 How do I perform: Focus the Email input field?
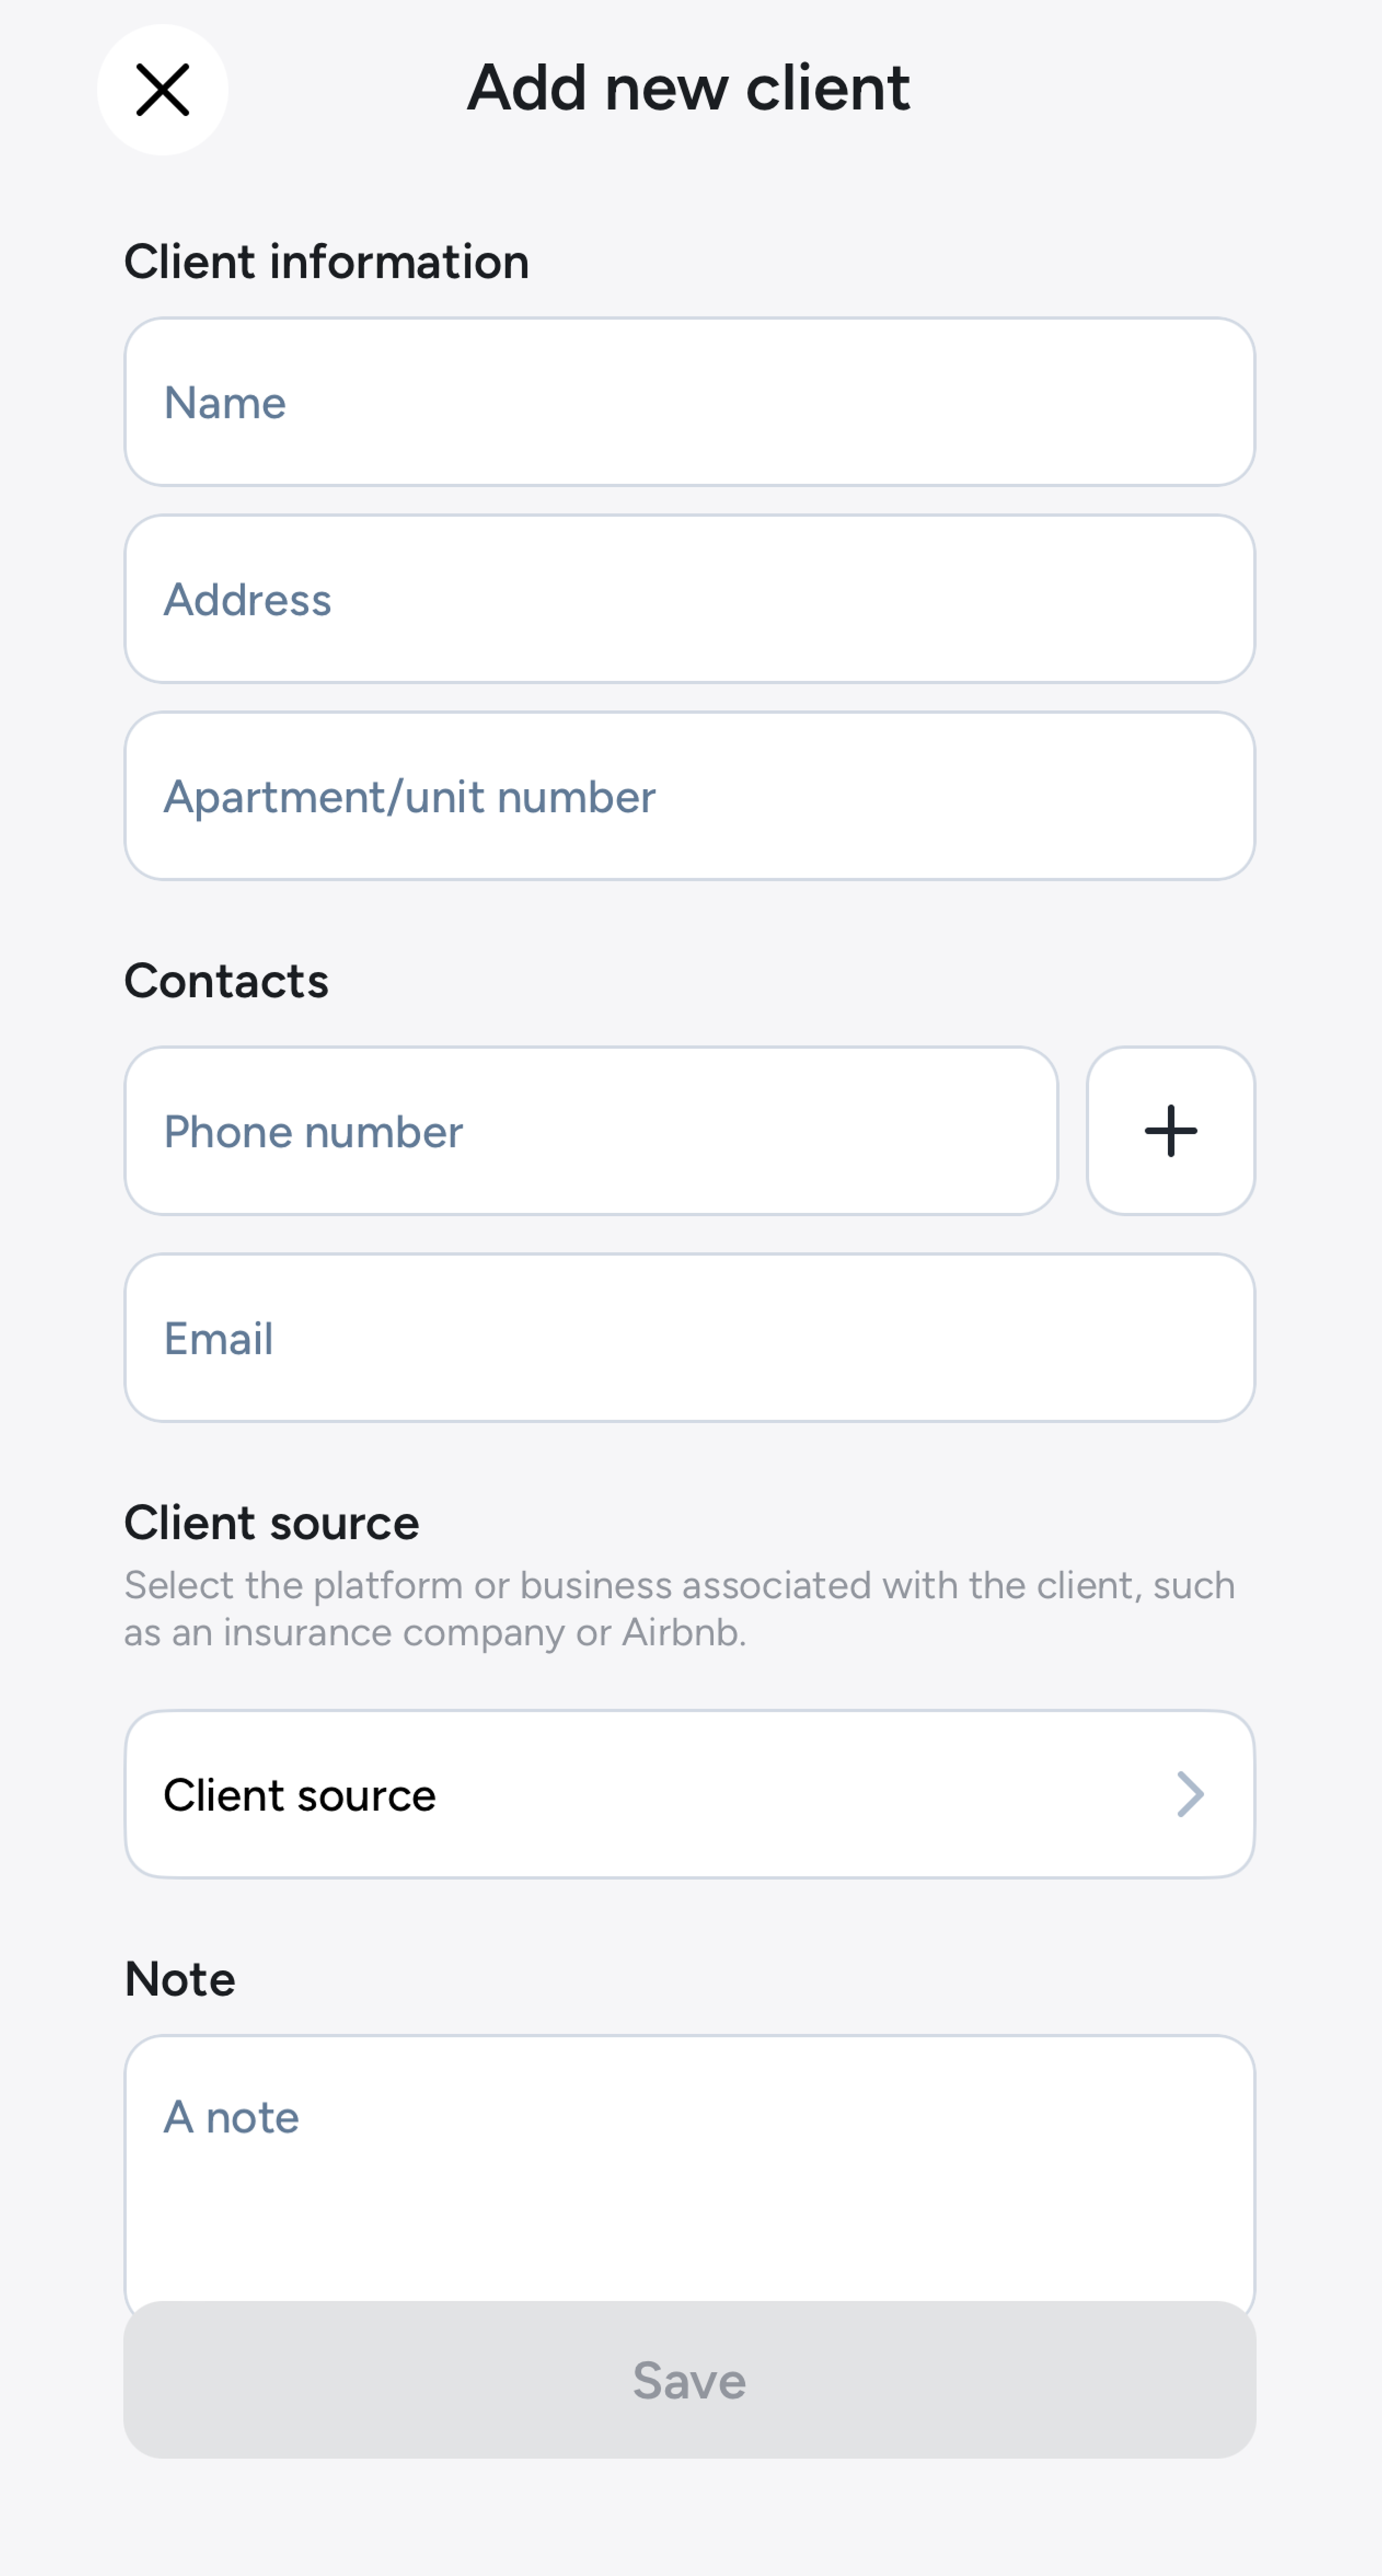[690, 1338]
